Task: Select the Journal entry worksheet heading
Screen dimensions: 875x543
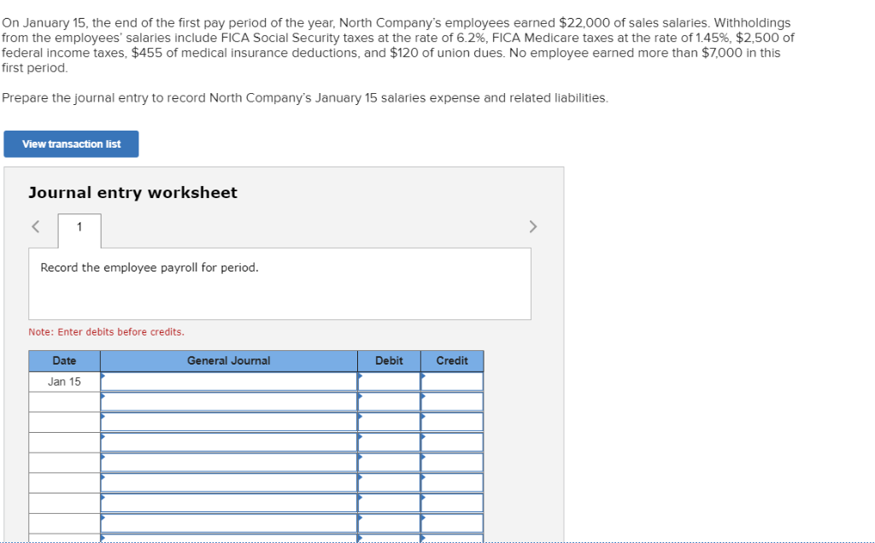Action: (132, 192)
